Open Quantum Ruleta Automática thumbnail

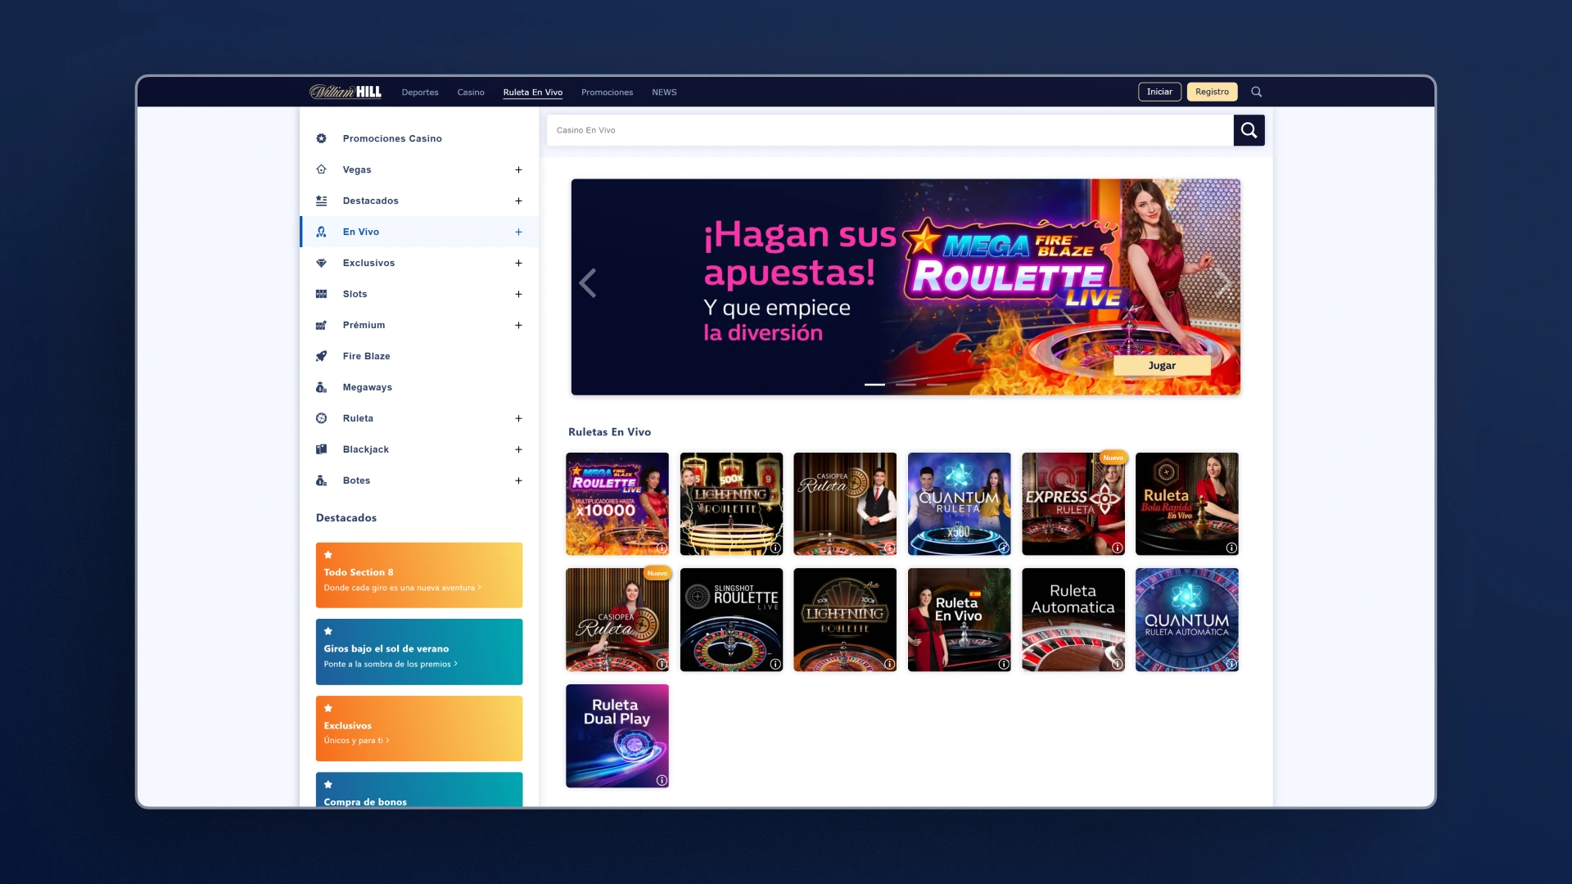[1186, 620]
